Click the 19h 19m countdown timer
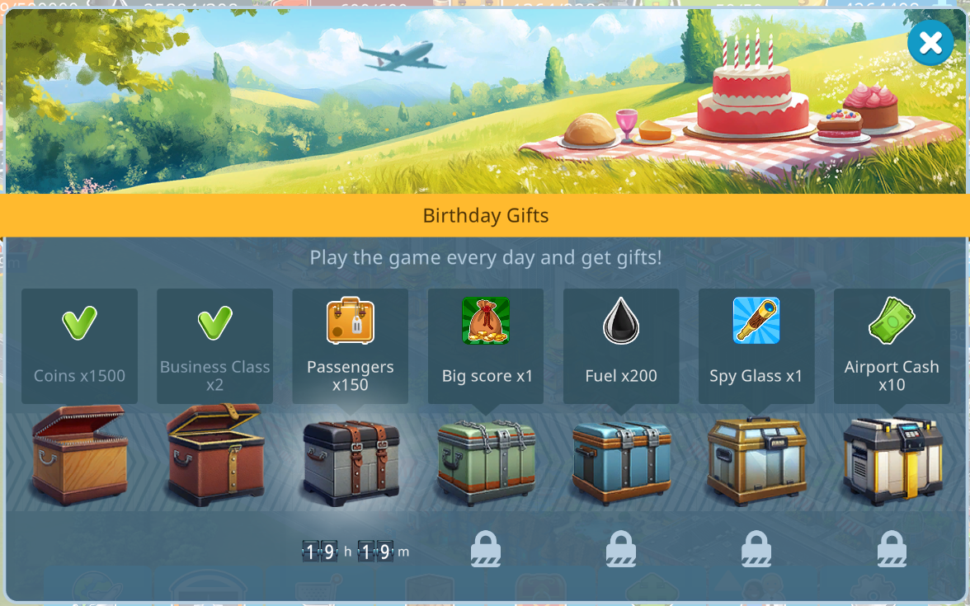Screen dimensions: 970x606 355,551
